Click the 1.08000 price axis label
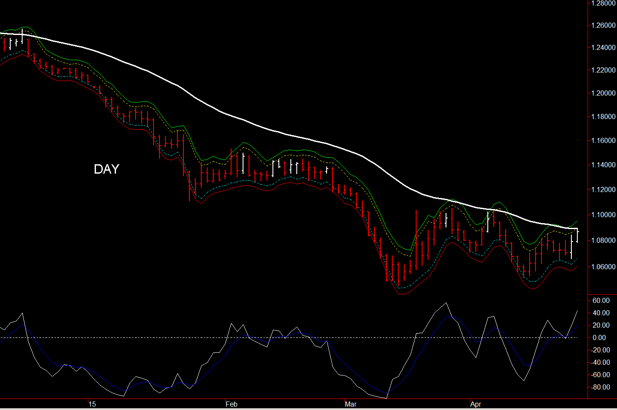The image size is (617, 410). 603,241
